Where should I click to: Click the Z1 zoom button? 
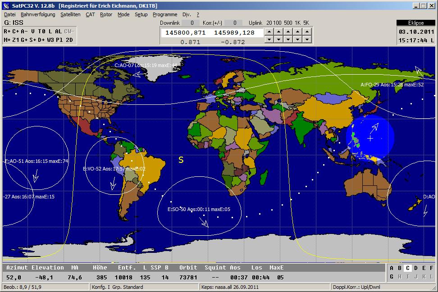[x=16, y=40]
